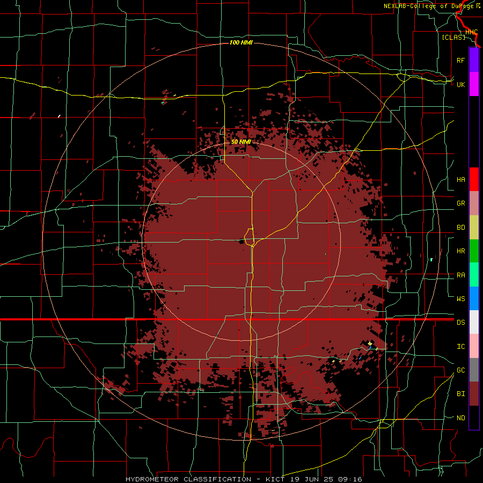
Task: Click the [CLAS] label above the legend
Action: [453, 38]
